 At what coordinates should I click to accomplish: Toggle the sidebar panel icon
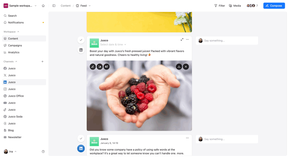point(54,6)
